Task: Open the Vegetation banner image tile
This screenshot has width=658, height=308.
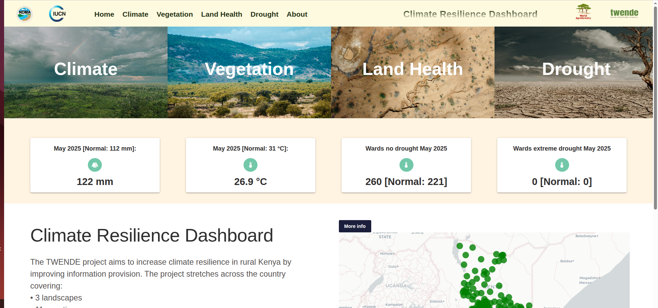Action: 249,72
